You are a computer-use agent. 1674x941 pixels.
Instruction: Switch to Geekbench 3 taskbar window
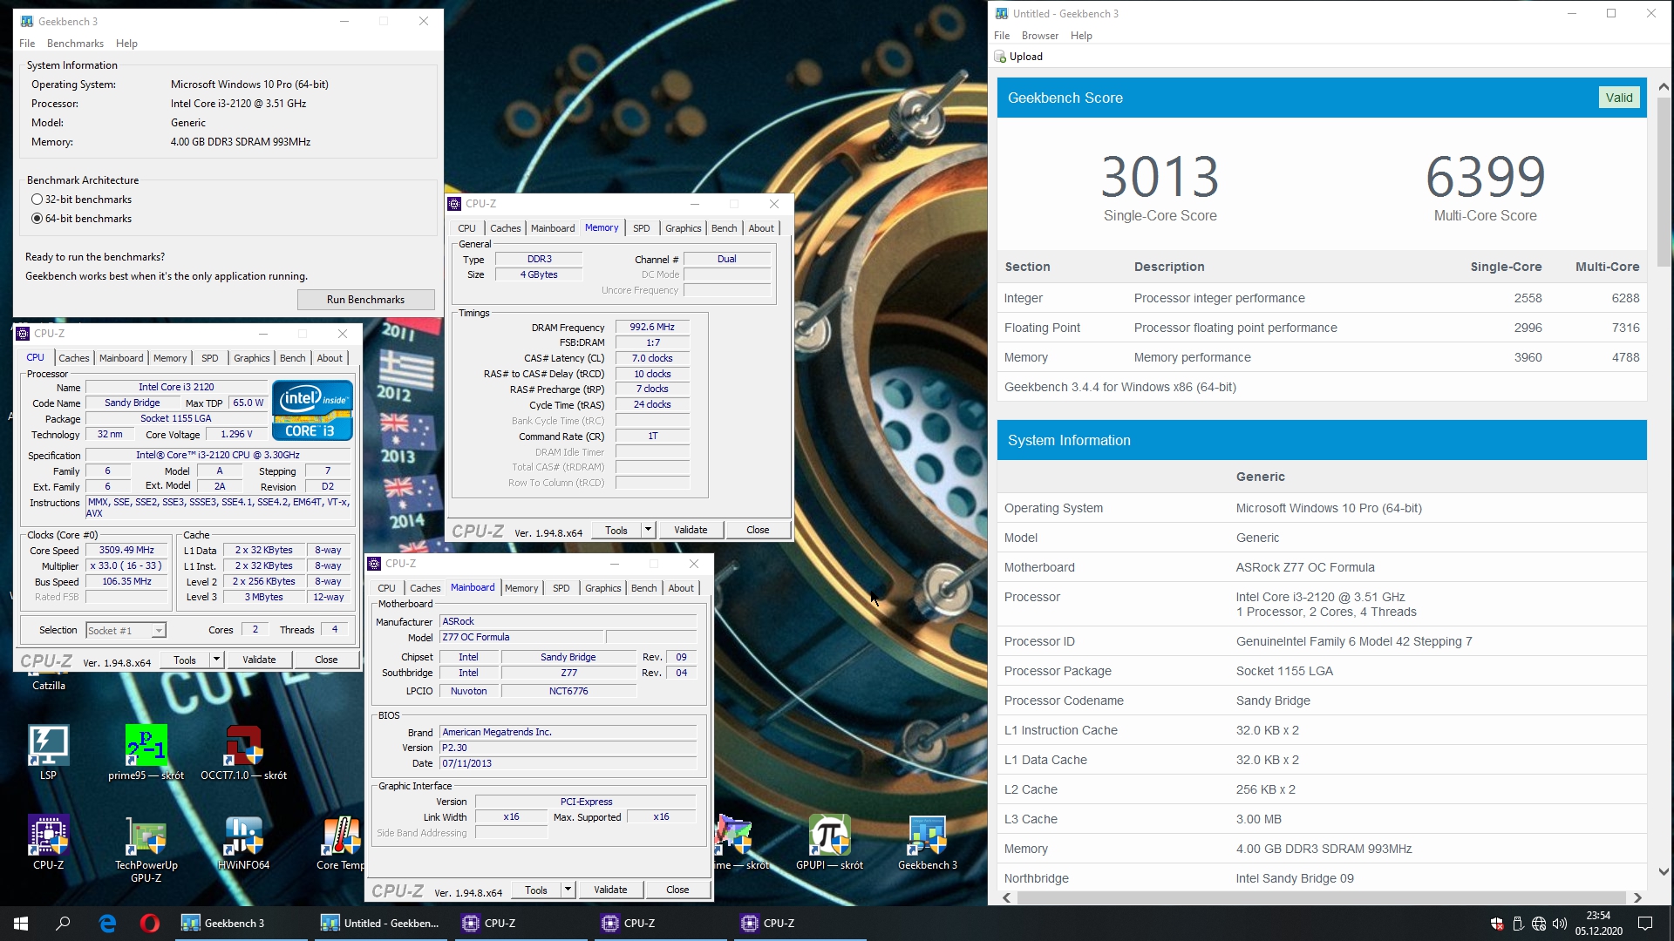pyautogui.click(x=239, y=923)
